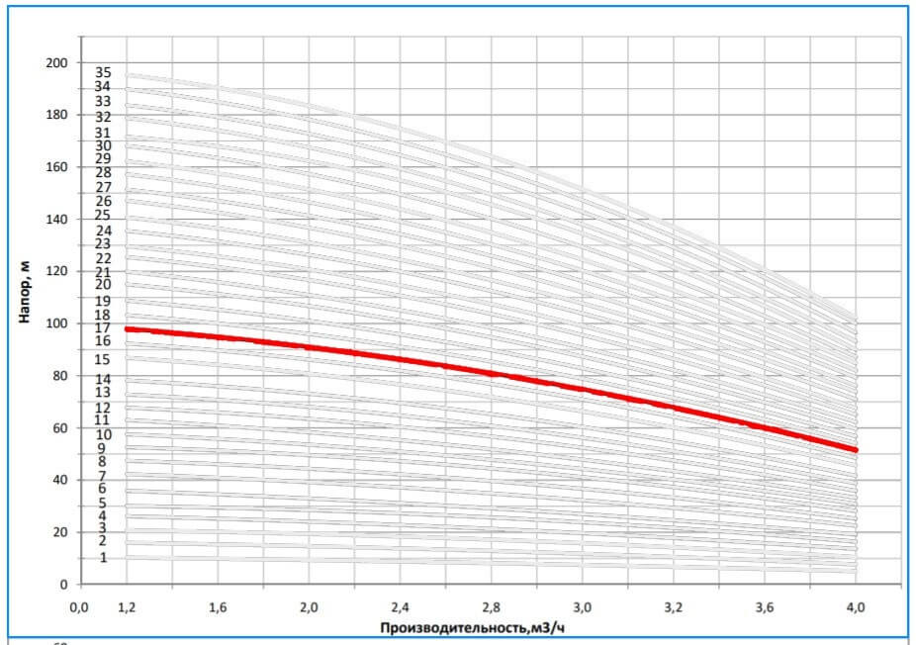Click curve number 17 label

(103, 327)
